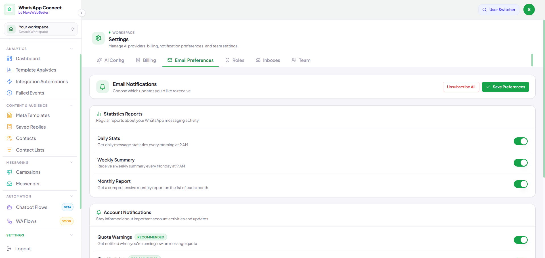Click the Email Notifications bell icon
This screenshot has height=258, width=545.
coord(102,87)
